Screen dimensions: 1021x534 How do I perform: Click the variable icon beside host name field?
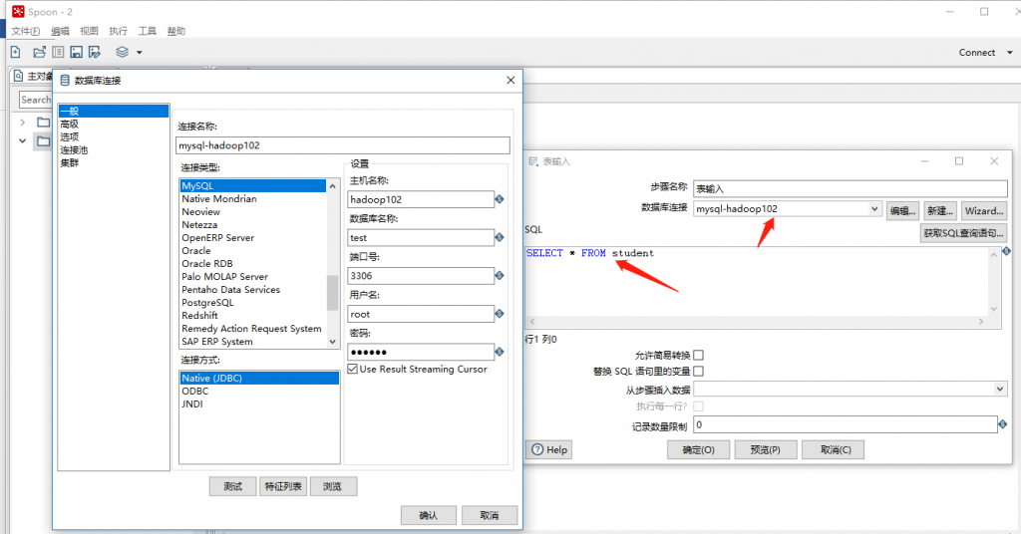coord(500,199)
